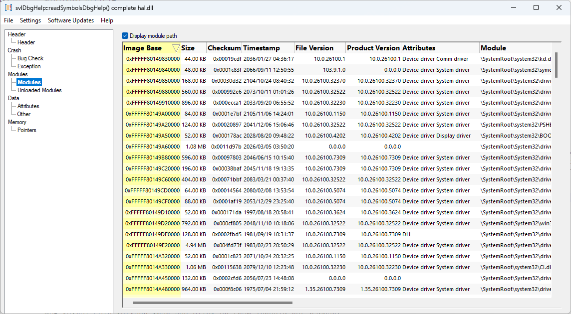
Task: Select Other under Data
Action: 23,114
